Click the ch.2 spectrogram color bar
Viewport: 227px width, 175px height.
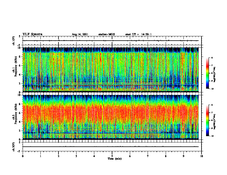click(x=207, y=120)
